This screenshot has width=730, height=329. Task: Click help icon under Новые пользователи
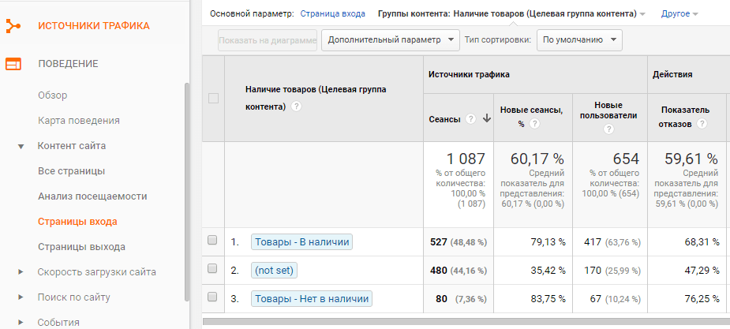(x=608, y=129)
